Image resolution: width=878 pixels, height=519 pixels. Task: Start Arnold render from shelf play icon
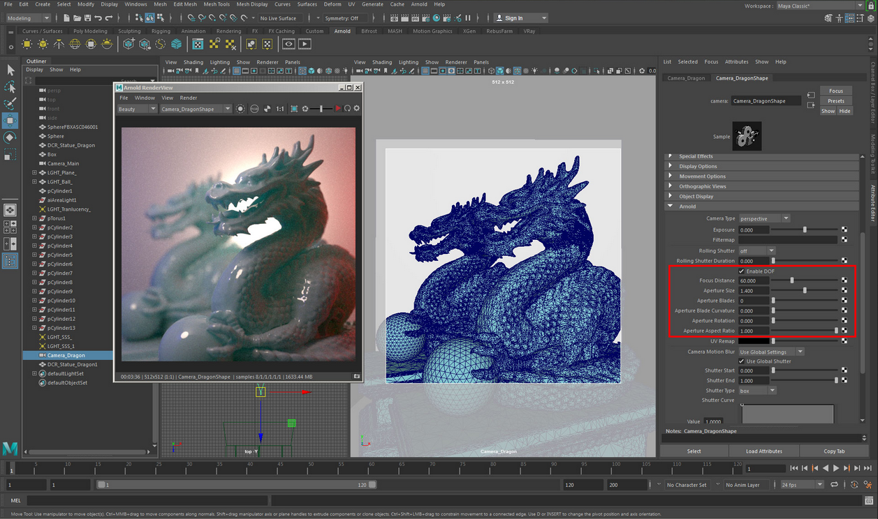tap(305, 44)
